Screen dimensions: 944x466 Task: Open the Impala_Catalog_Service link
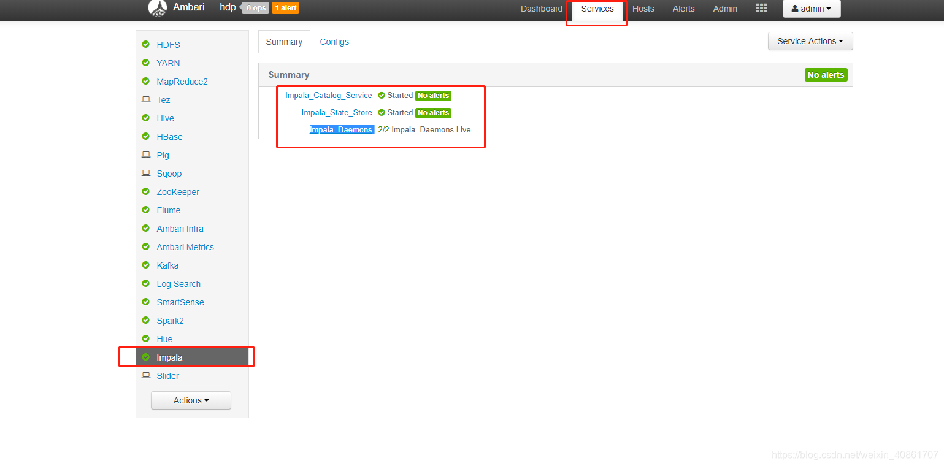coord(328,96)
